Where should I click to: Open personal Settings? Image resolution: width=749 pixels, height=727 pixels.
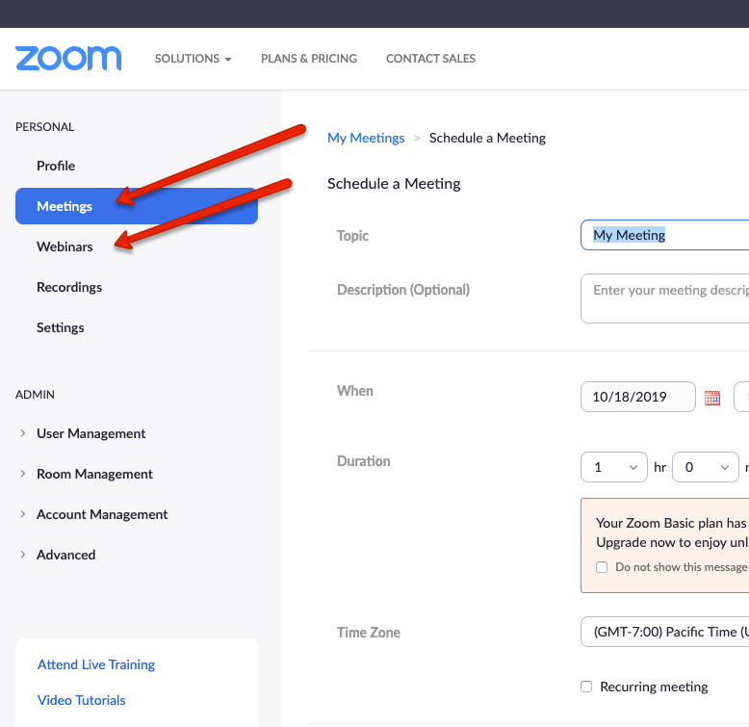coord(61,327)
